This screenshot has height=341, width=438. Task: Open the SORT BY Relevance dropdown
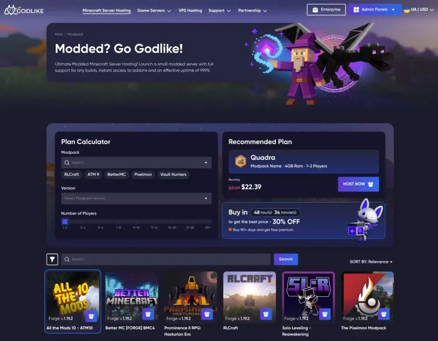[371, 262]
